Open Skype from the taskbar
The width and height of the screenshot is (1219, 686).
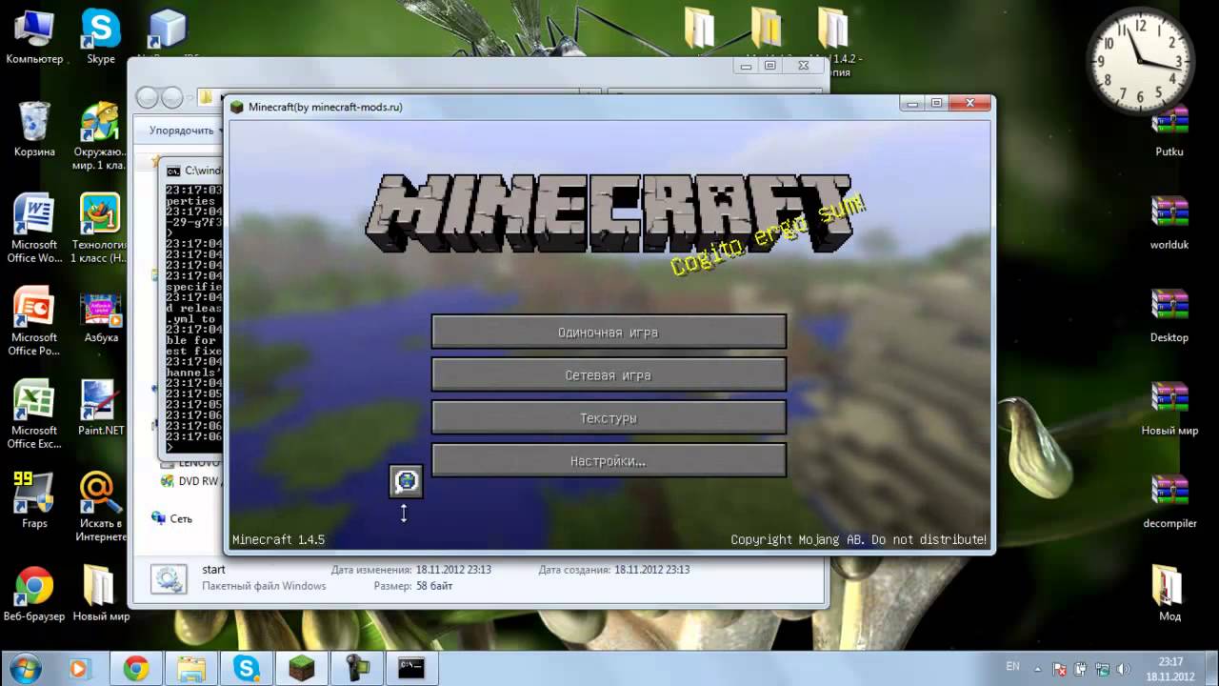(x=247, y=668)
